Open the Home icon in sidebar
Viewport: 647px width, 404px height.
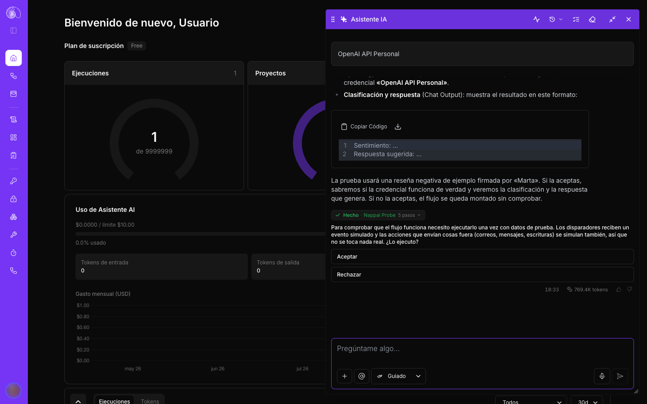click(x=13, y=58)
